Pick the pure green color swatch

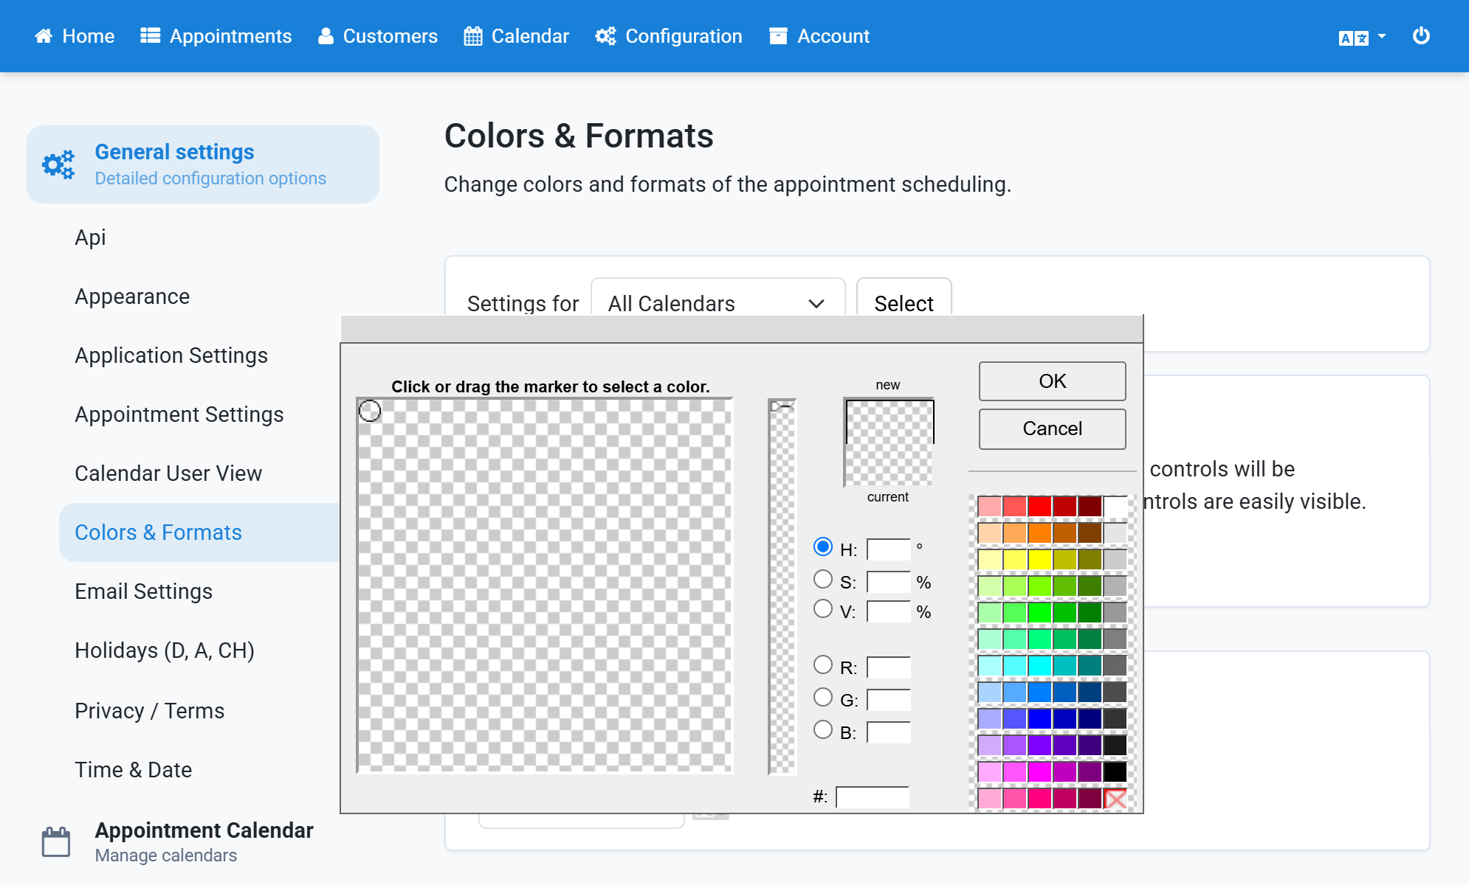point(1039,613)
